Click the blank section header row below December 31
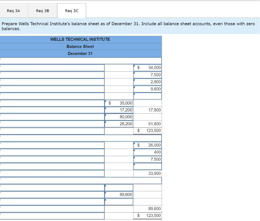The width and height of the screenshot is (260, 221). coord(81,60)
